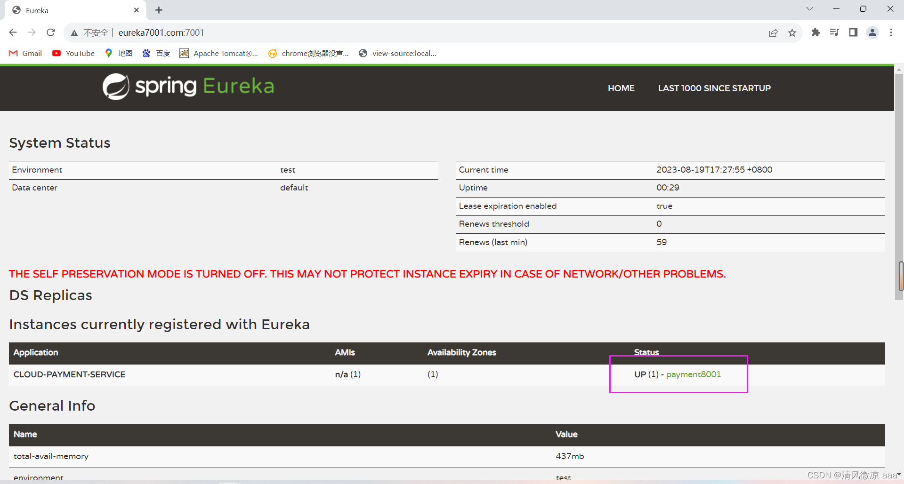Open the 地图 maps bookmark

coord(119,53)
